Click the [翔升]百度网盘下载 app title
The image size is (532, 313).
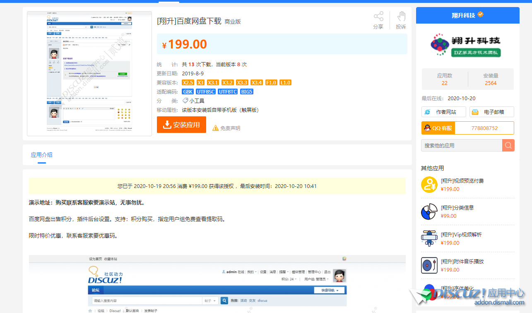pos(189,21)
